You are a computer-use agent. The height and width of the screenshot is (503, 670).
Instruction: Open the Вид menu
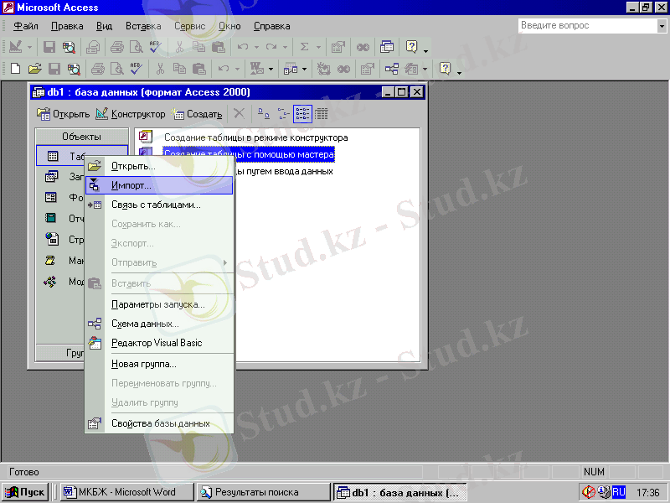(104, 27)
